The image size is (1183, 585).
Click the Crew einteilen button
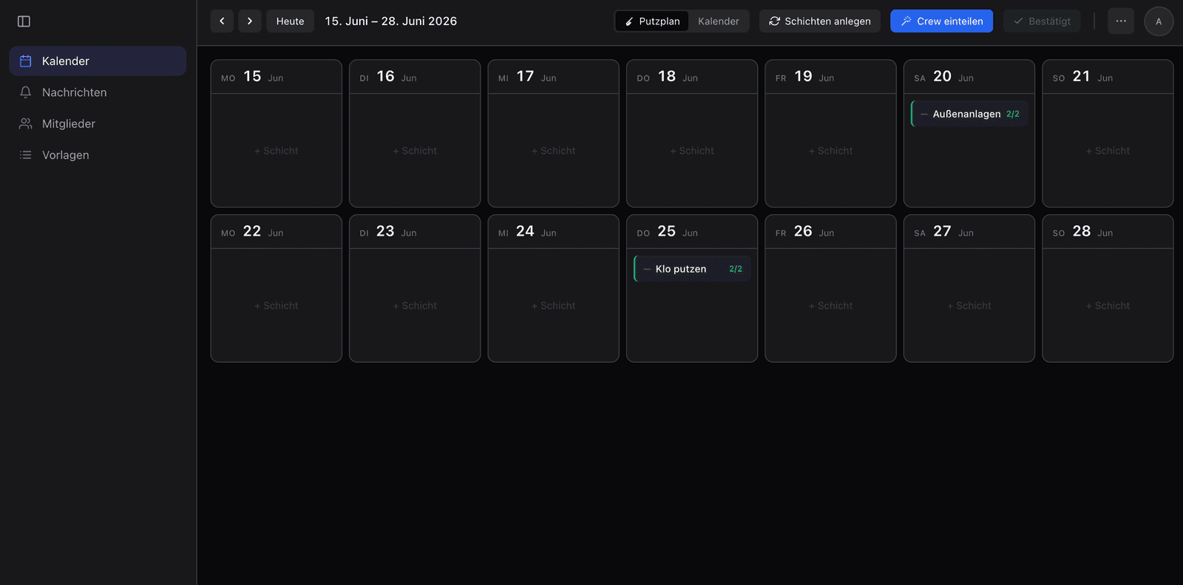[x=941, y=21]
